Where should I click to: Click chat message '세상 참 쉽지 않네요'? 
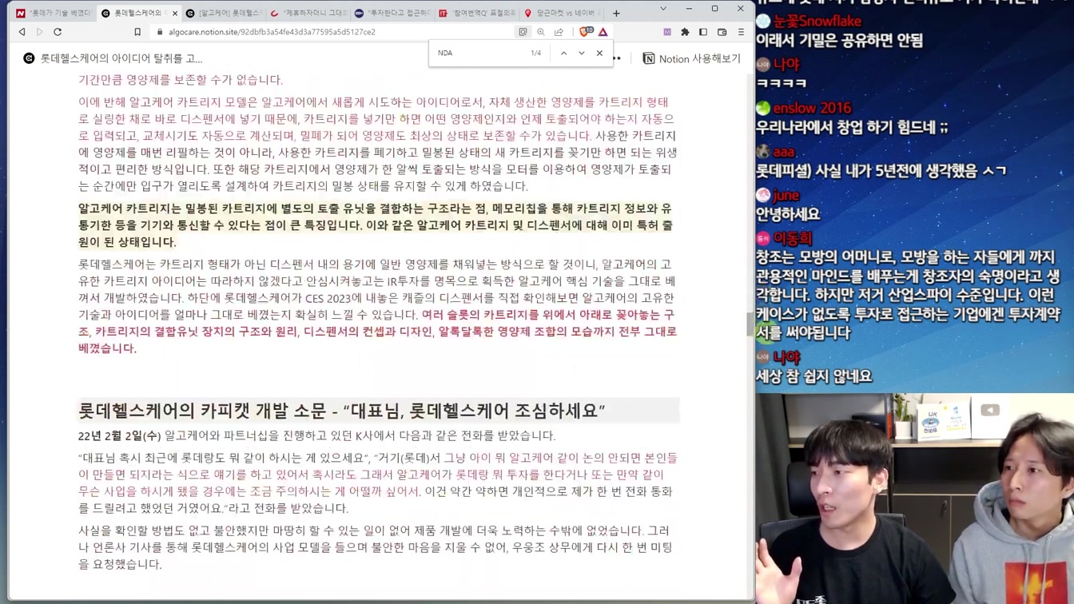pos(813,376)
